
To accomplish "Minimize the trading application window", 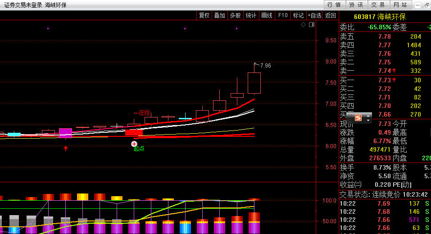I will (417, 5).
